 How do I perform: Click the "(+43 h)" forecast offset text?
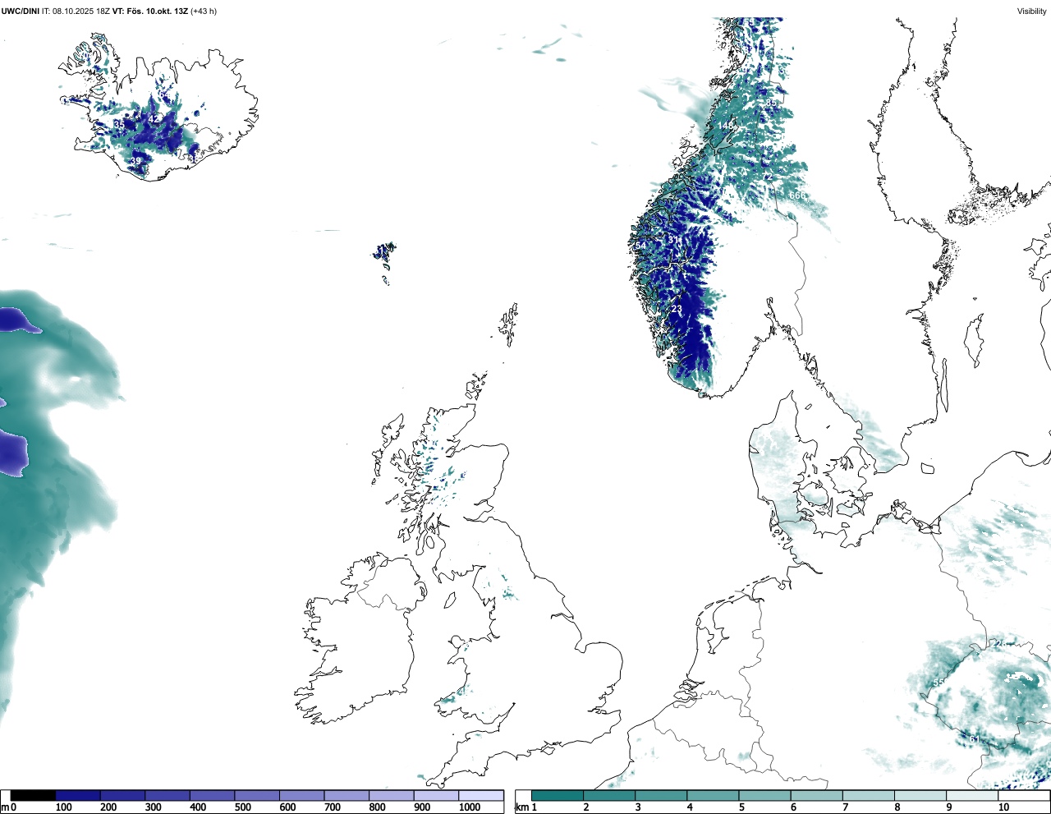pyautogui.click(x=204, y=11)
